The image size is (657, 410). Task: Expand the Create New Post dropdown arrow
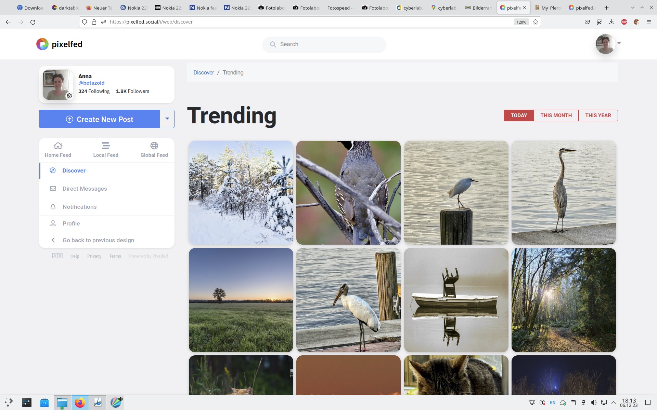[167, 119]
